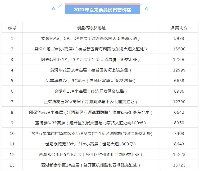Click the price value 8643
This screenshot has height=171, width=200.
pos(179,144)
